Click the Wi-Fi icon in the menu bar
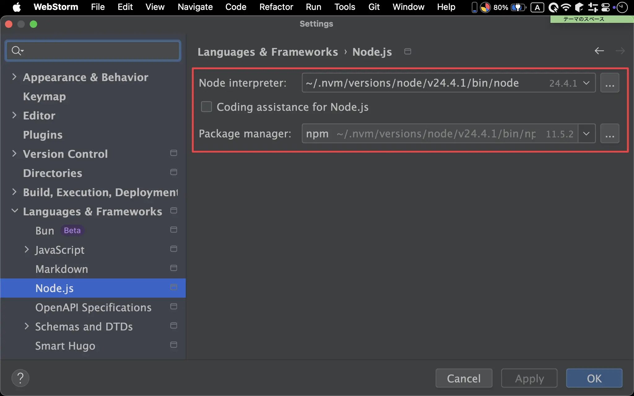 (566, 7)
